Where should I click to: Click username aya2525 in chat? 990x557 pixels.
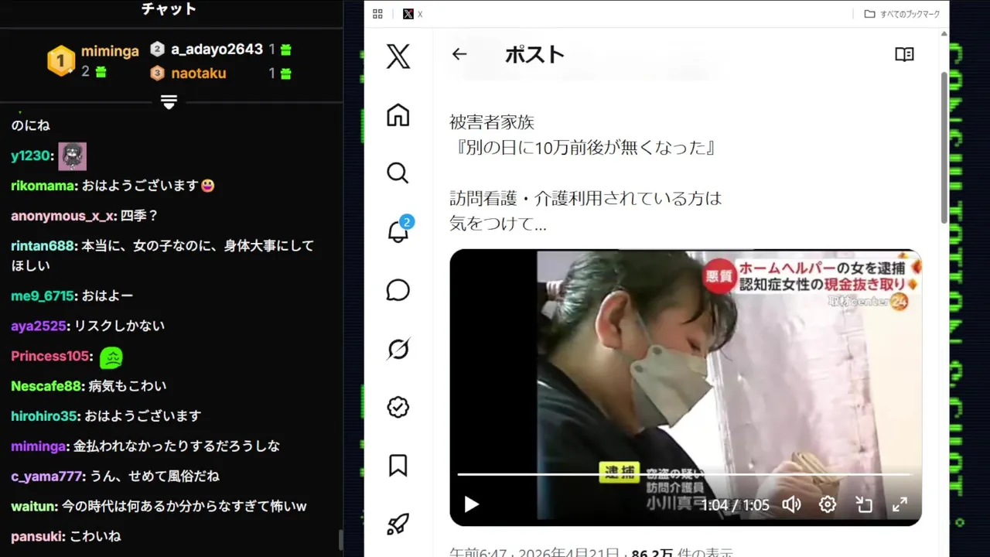39,326
